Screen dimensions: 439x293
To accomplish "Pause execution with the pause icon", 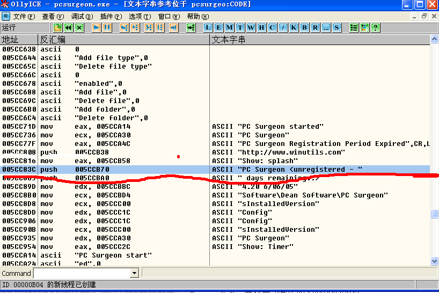I will pyautogui.click(x=107, y=28).
